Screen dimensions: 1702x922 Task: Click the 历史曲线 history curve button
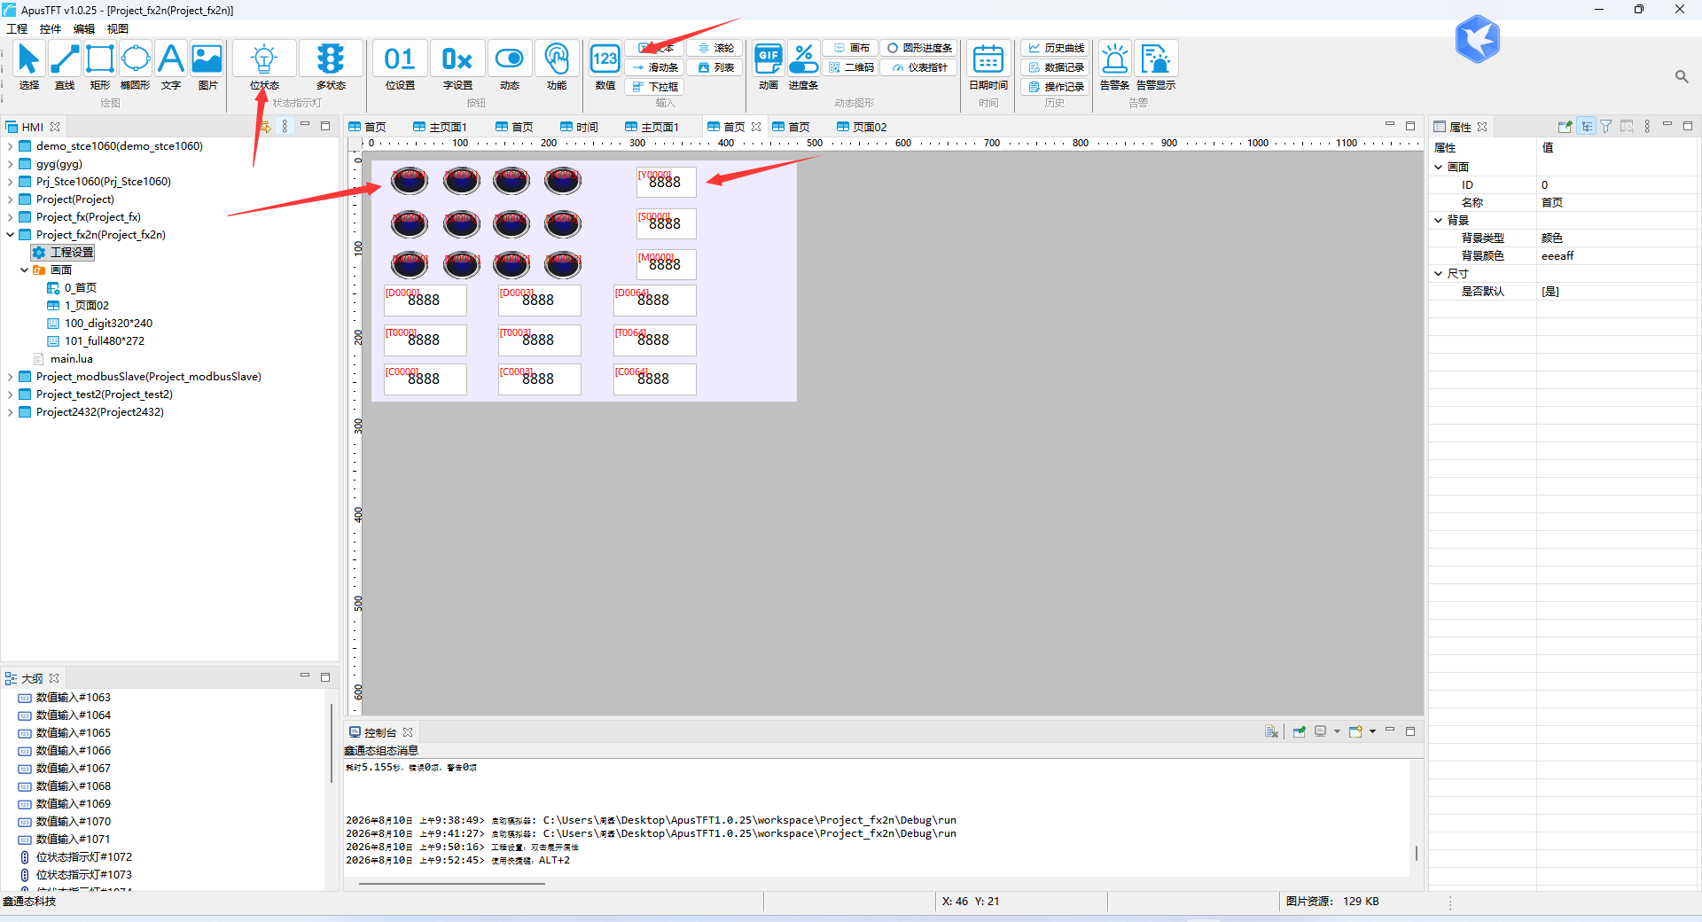pyautogui.click(x=1055, y=48)
